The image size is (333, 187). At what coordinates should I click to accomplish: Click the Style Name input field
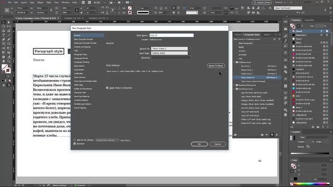(x=171, y=35)
